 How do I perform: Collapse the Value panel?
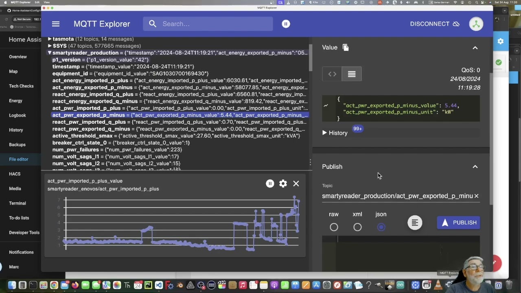point(475,48)
